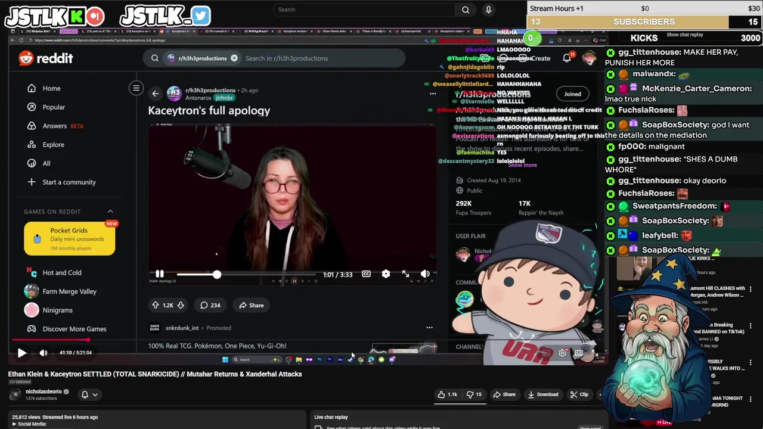
Task: Remove the r/h3h3productions search filter chip
Action: [x=234, y=58]
